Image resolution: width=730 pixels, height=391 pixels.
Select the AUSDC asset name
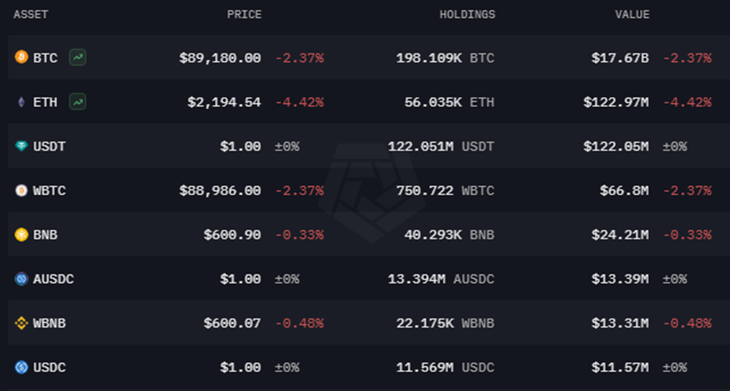tap(54, 279)
